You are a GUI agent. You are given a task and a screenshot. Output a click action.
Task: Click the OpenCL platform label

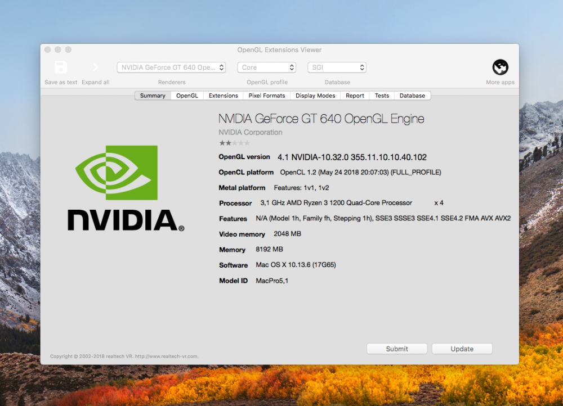[246, 172]
